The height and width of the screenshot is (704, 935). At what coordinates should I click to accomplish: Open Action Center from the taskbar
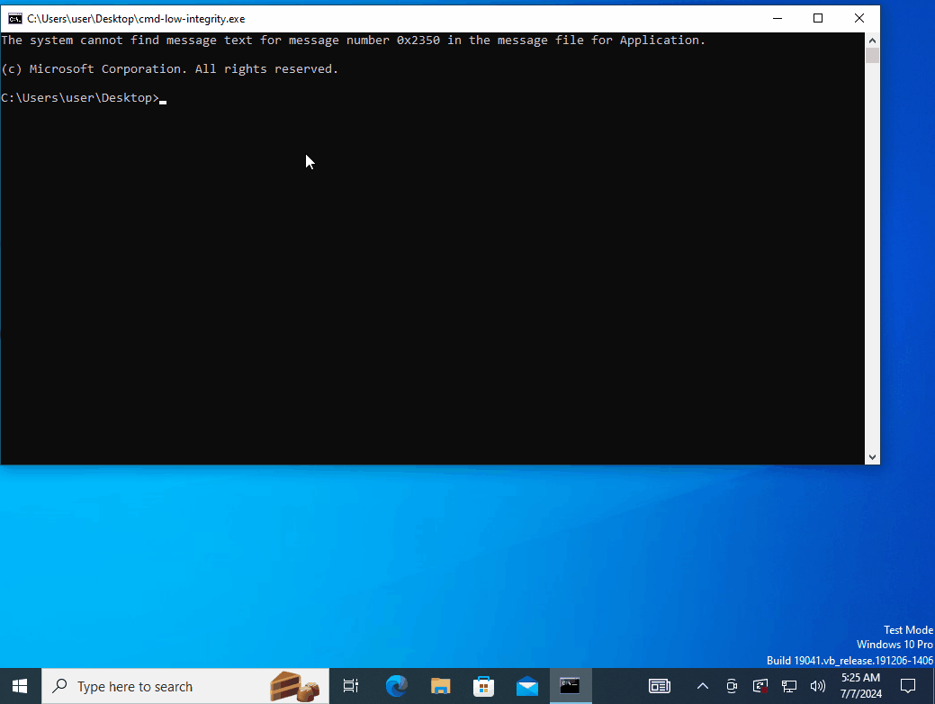coord(907,686)
